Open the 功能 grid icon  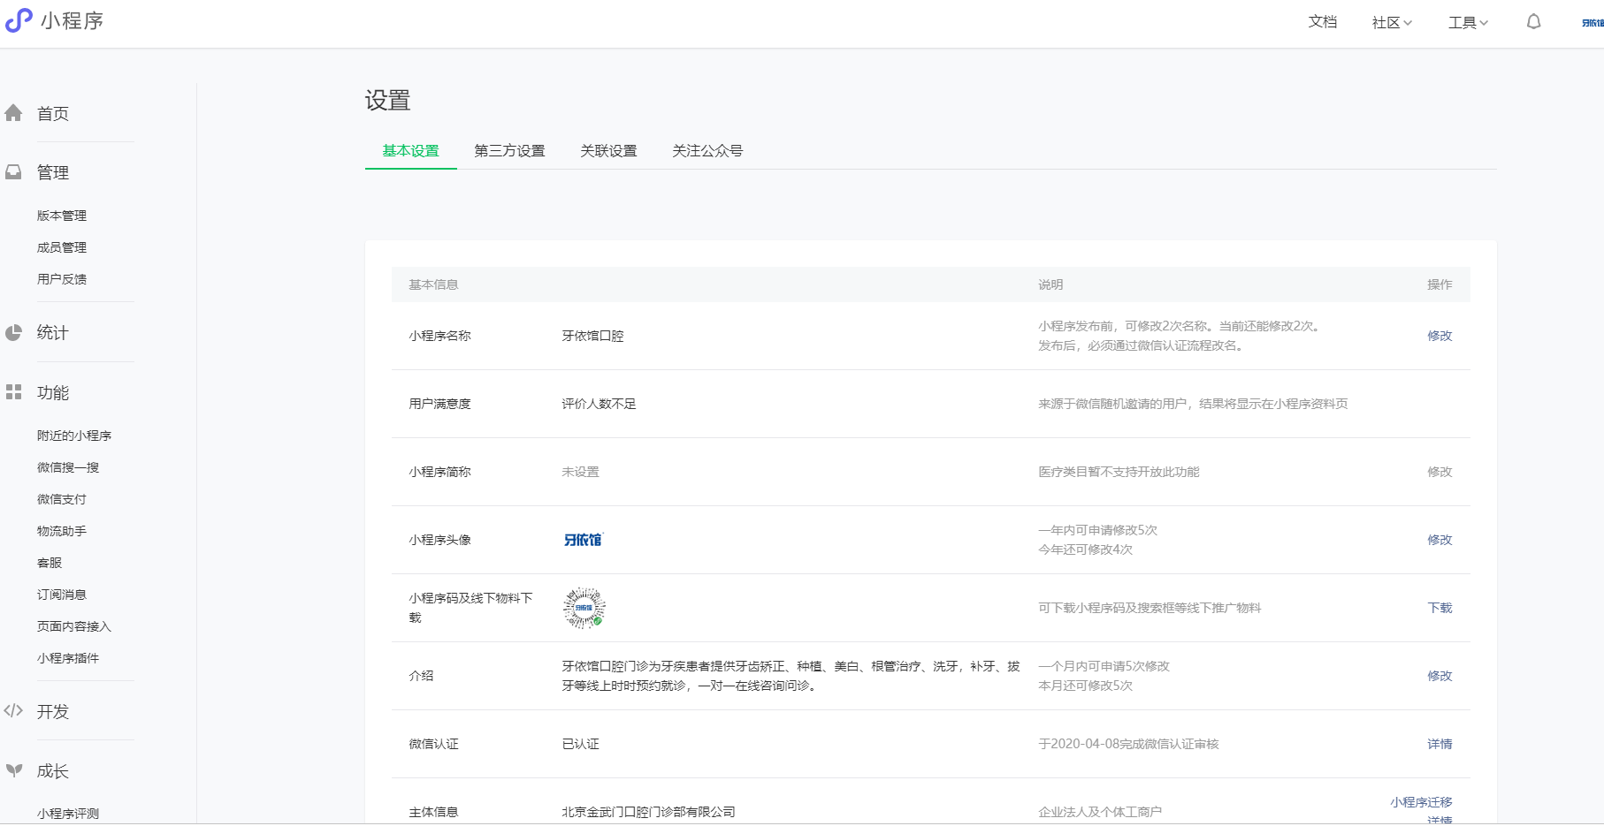click(x=13, y=392)
